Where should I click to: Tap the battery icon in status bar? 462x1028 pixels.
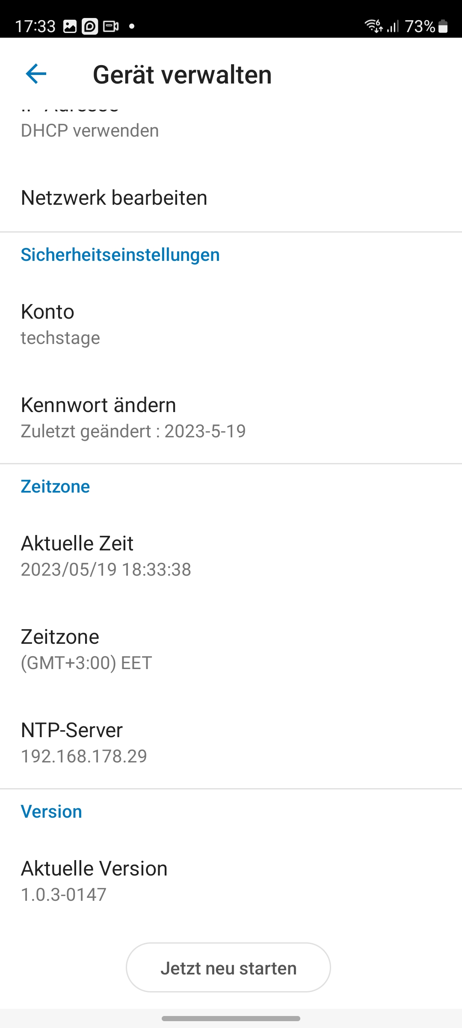(x=443, y=27)
